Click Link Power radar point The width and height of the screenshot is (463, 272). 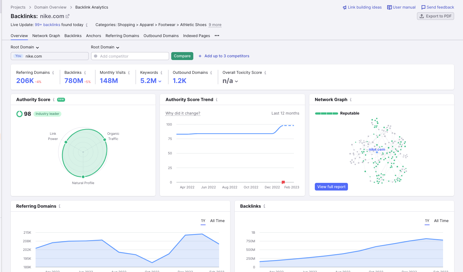coord(66,142)
